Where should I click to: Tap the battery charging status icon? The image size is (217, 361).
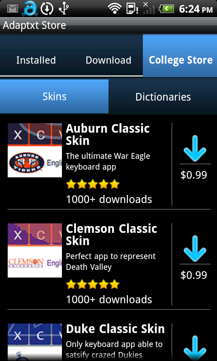point(167,9)
